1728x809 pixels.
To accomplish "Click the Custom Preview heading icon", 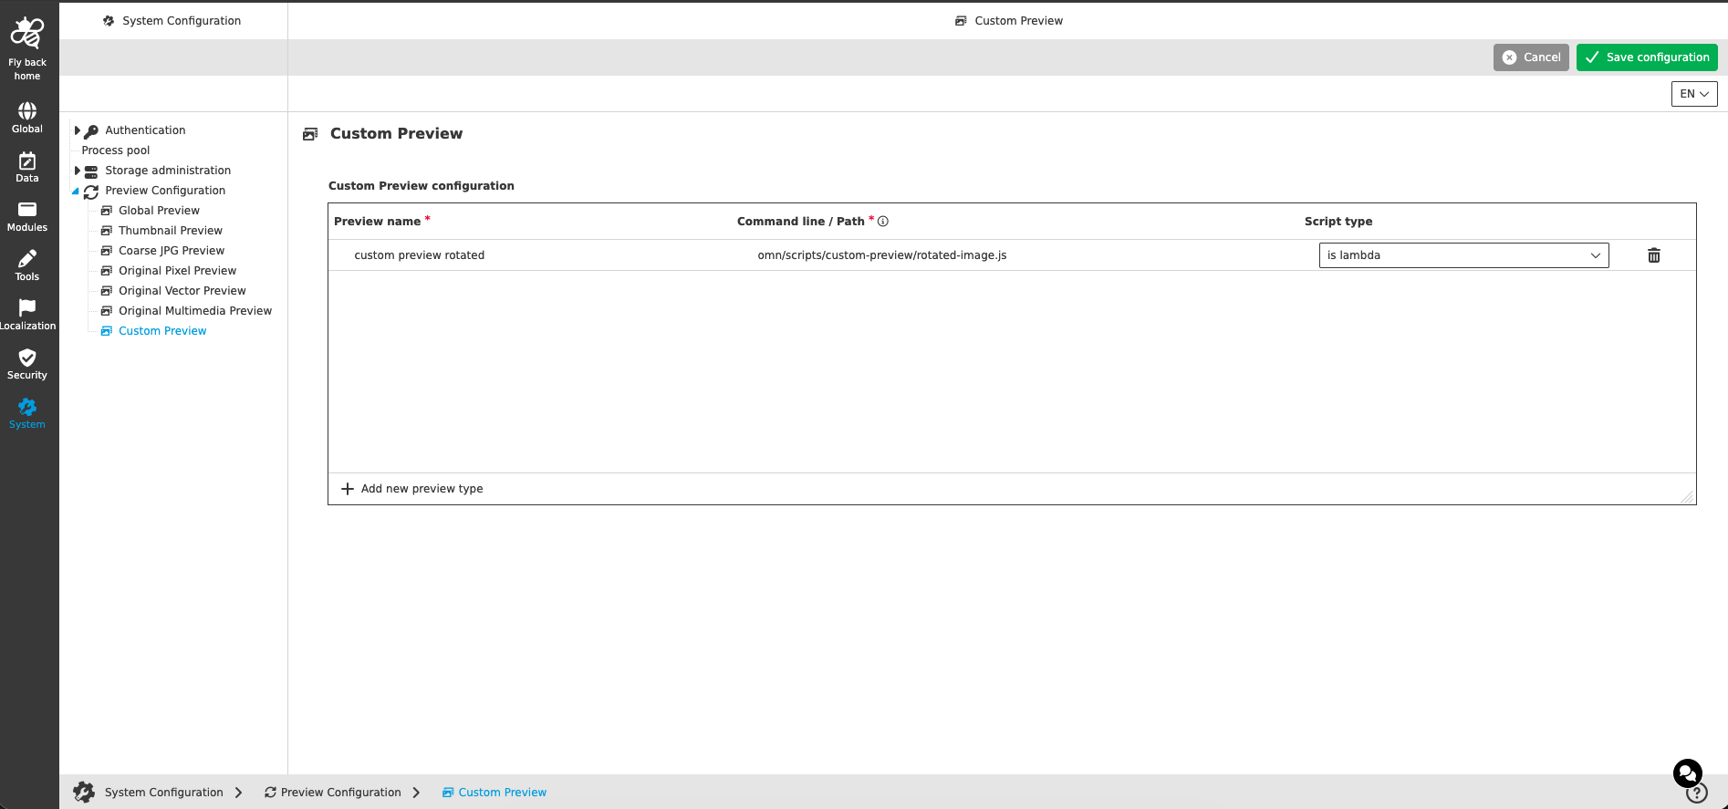I will pyautogui.click(x=310, y=134).
